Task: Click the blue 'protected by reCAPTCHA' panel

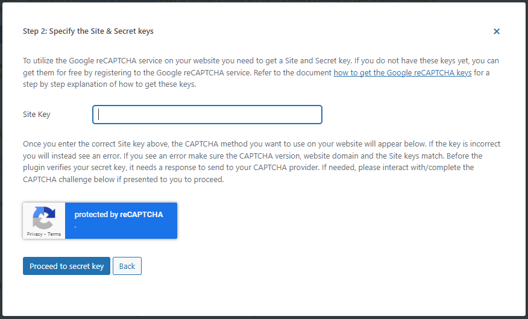Action: [x=121, y=221]
